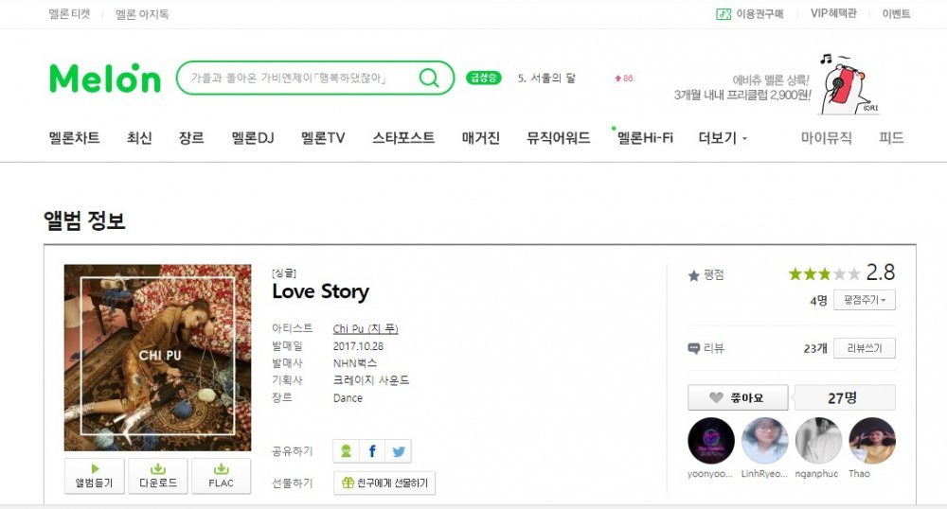Click the 이용권구매 ticket icon
The height and width of the screenshot is (509, 947).
tap(724, 14)
